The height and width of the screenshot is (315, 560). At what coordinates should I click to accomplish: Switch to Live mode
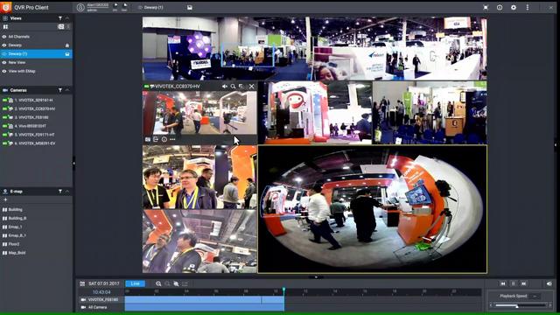coord(135,283)
